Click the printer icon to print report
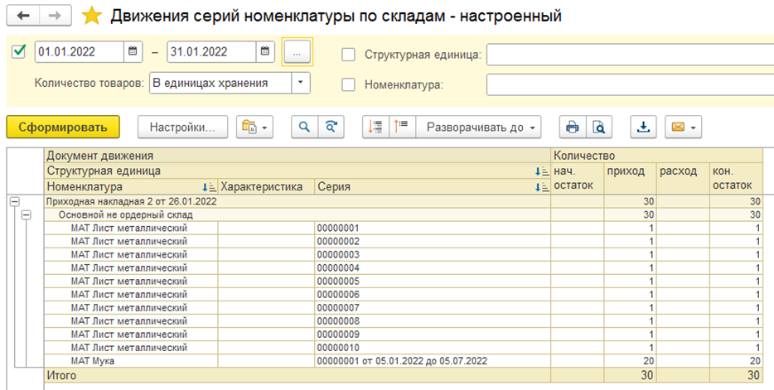The height and width of the screenshot is (390, 774). pyautogui.click(x=573, y=128)
